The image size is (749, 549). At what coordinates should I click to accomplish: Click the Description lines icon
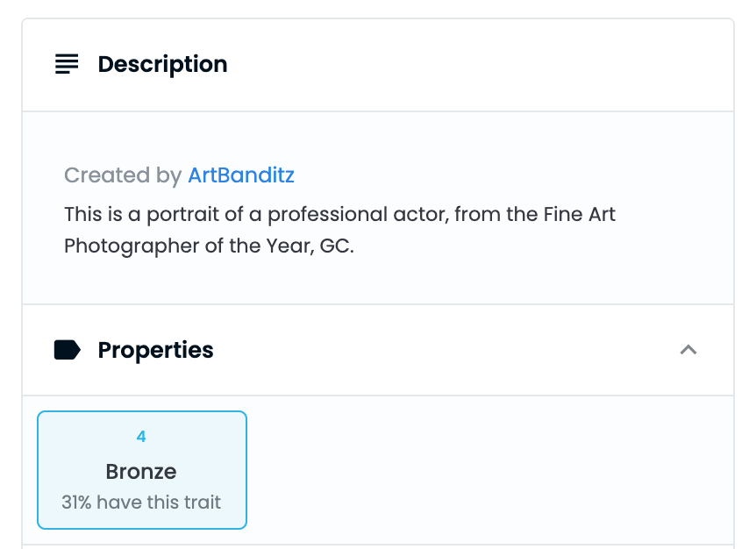pos(67,64)
